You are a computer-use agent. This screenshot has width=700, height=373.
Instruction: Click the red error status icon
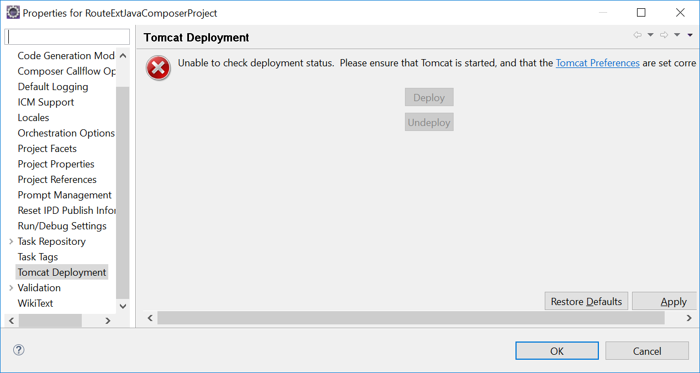tap(158, 69)
